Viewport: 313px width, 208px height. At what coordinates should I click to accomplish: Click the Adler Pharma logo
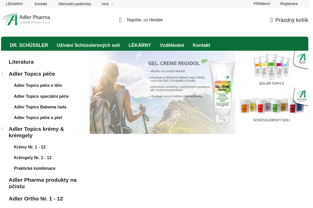click(26, 19)
